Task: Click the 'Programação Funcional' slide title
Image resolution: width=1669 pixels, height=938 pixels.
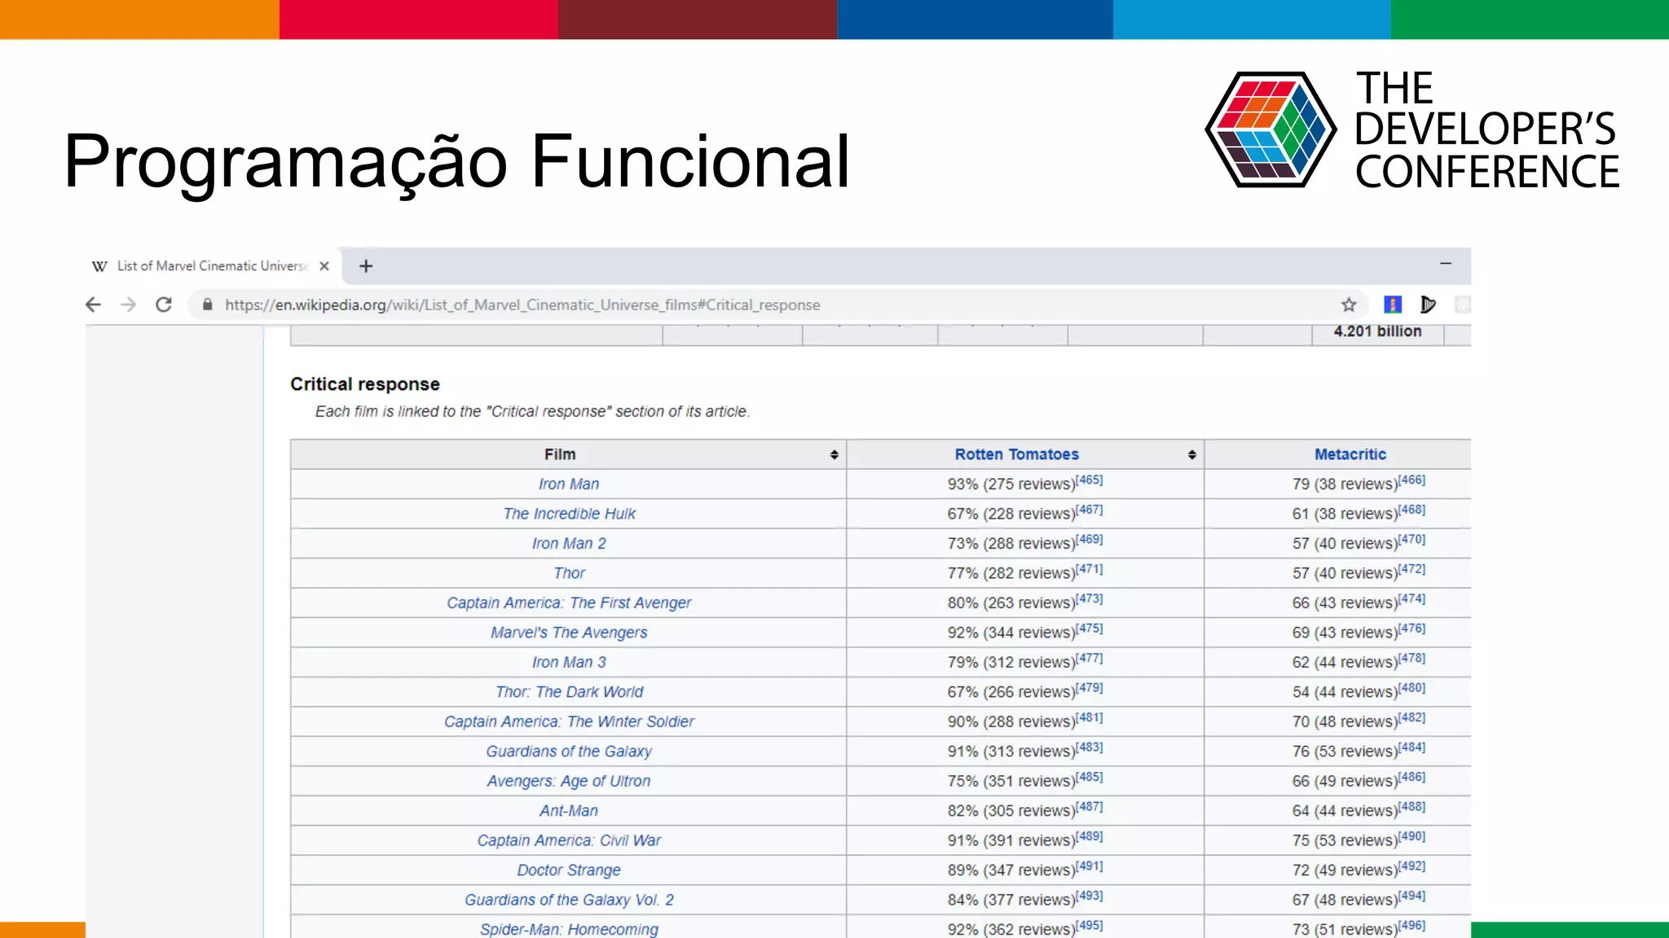Action: click(457, 161)
